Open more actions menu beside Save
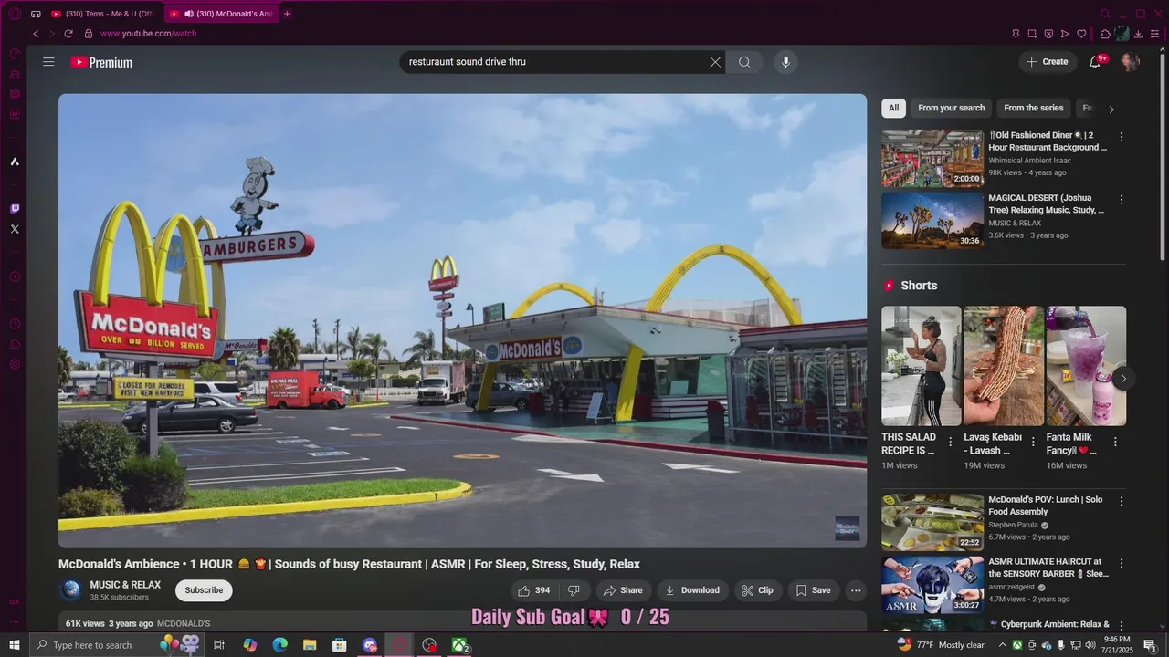Screen dimensions: 1169x657 856,590
